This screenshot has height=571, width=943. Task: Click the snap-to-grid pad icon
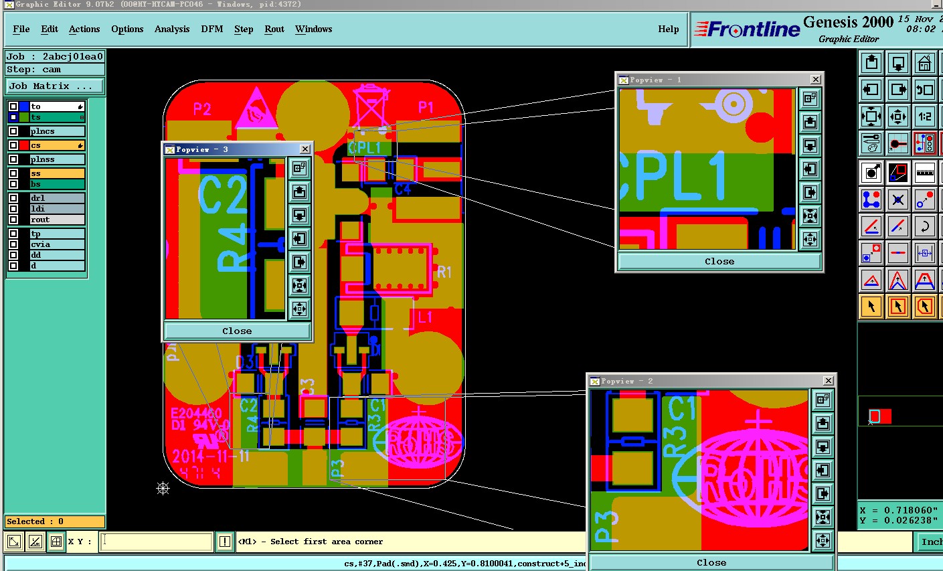(898, 143)
